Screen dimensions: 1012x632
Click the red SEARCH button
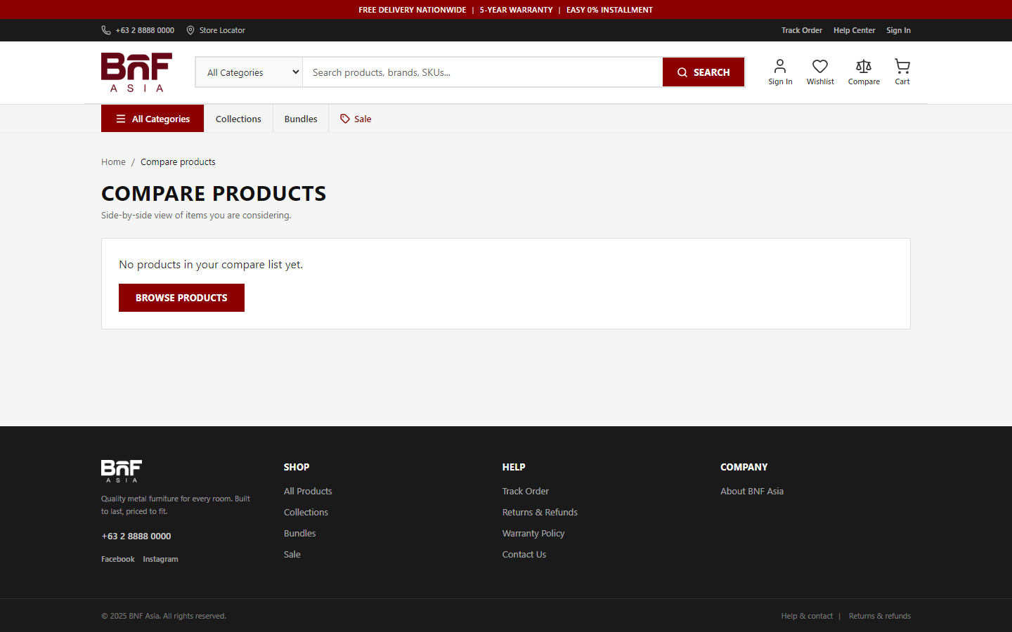(703, 72)
